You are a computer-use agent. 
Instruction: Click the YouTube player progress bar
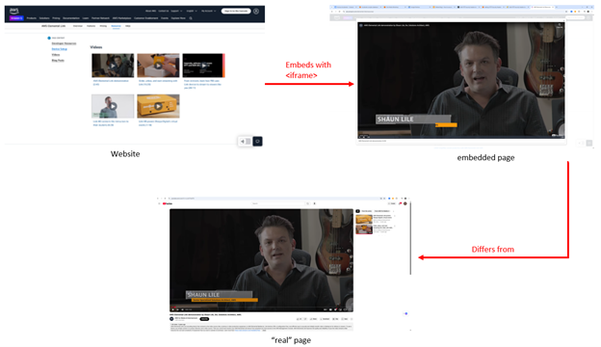pos(261,307)
